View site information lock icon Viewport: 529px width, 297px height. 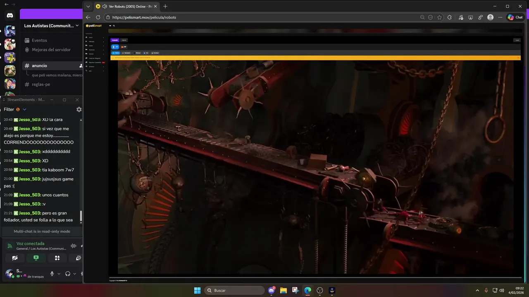108,17
